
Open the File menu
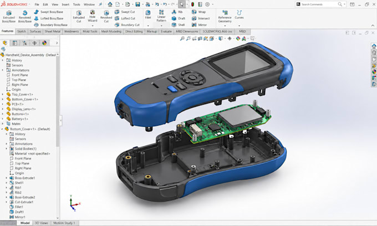pyautogui.click(x=37, y=4)
